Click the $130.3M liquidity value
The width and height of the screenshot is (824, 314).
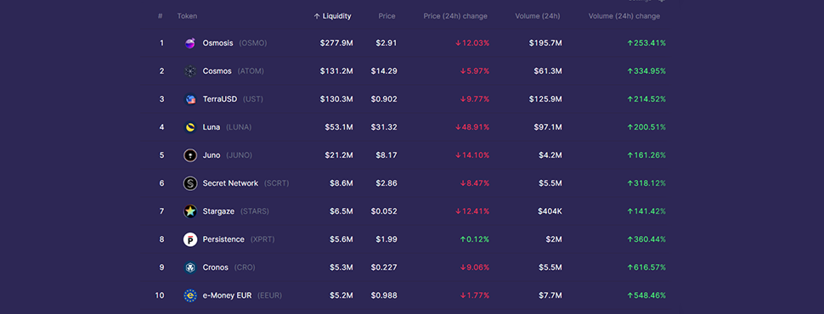pyautogui.click(x=336, y=98)
